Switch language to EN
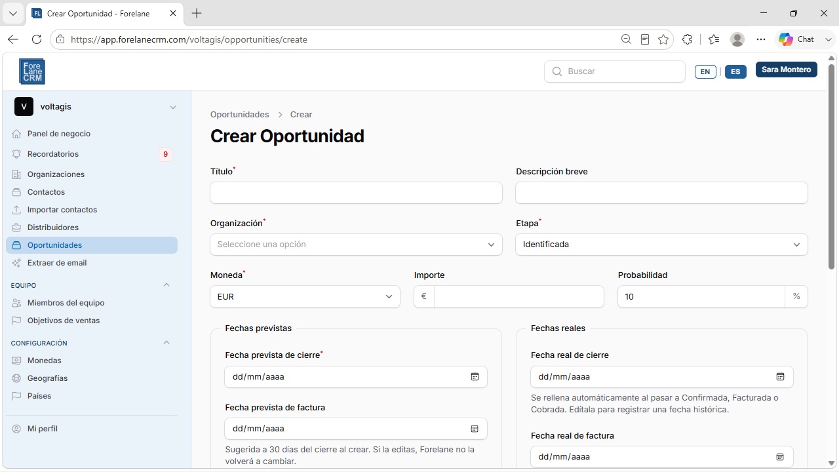The height and width of the screenshot is (472, 839). (705, 71)
